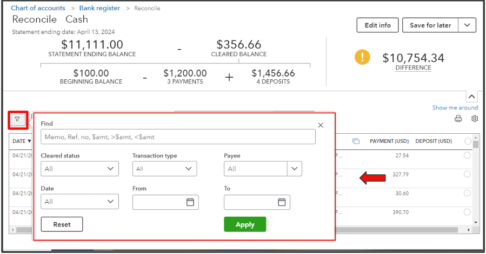Viewport: 486px width, 254px height.
Task: Click the print icon
Action: (458, 119)
